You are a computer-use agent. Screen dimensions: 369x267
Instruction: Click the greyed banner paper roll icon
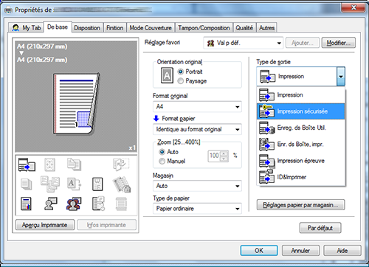click(x=121, y=204)
